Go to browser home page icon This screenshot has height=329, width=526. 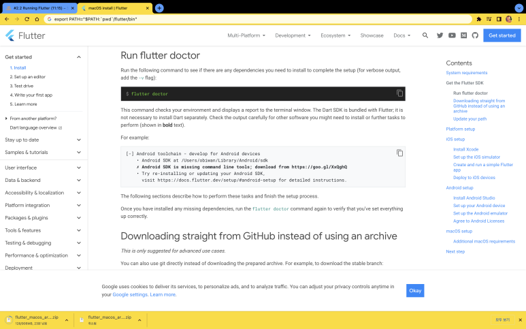(37, 19)
